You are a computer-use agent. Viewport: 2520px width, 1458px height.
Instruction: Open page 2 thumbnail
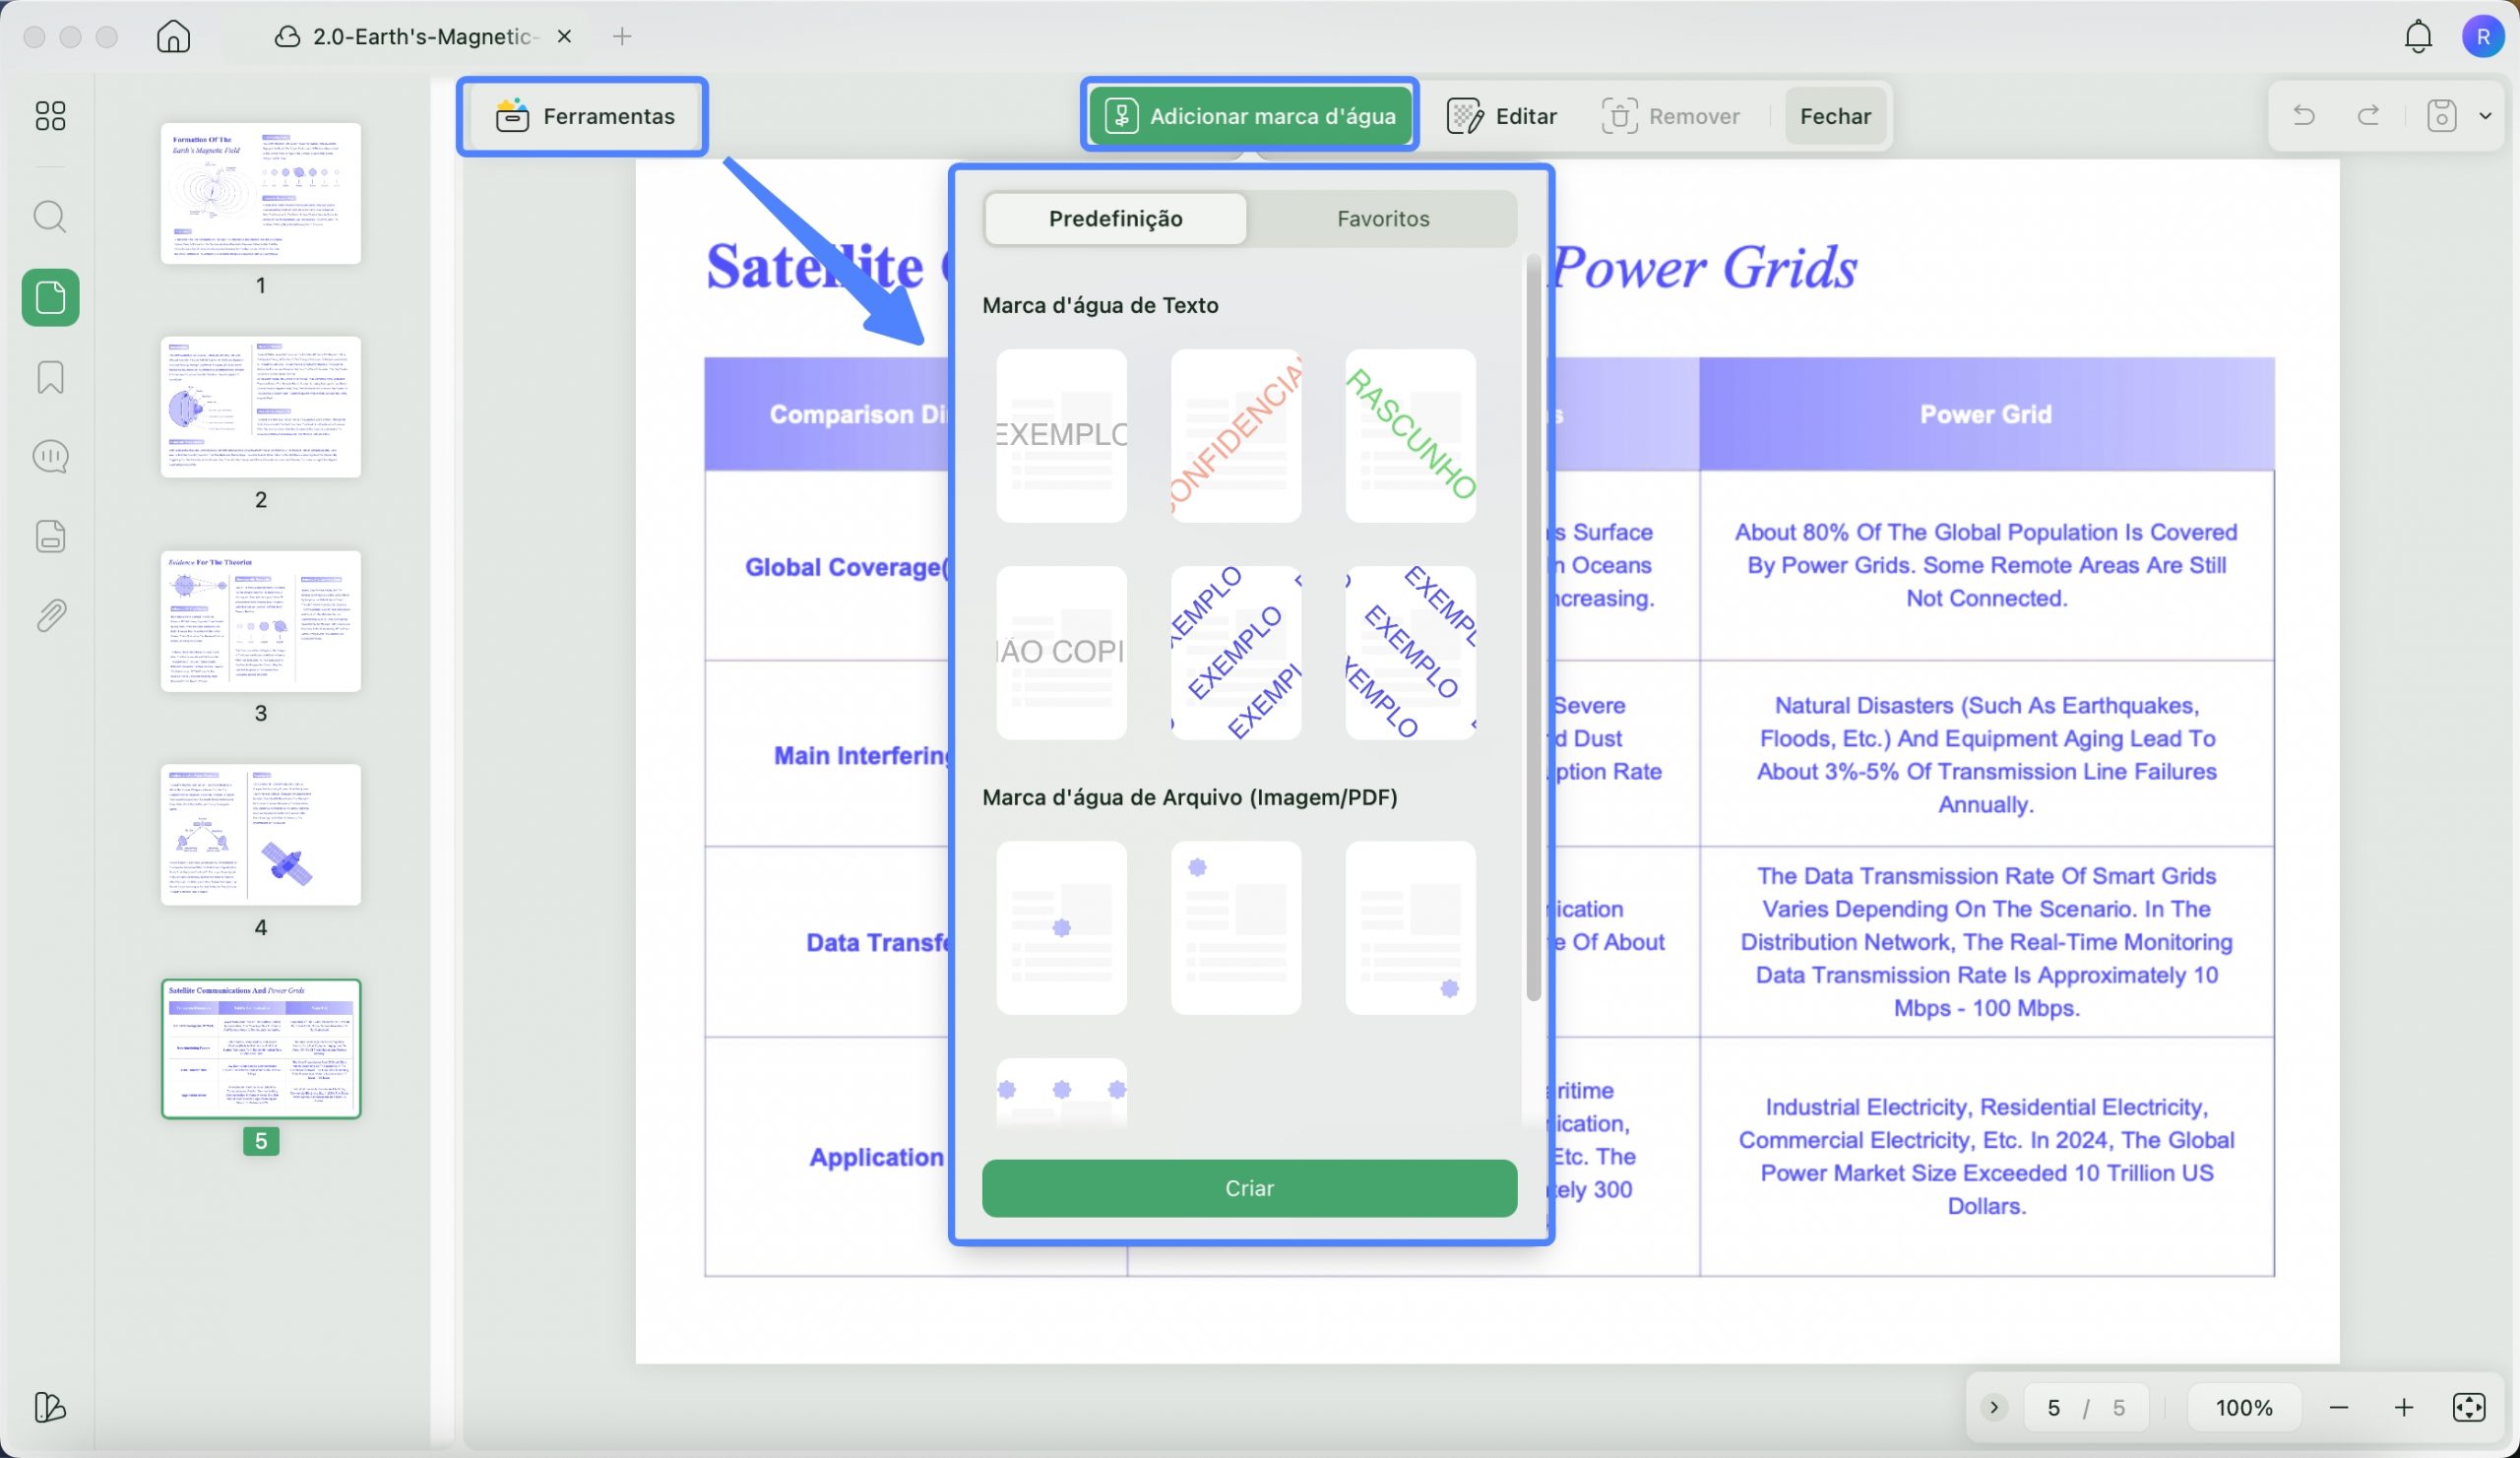tap(260, 407)
